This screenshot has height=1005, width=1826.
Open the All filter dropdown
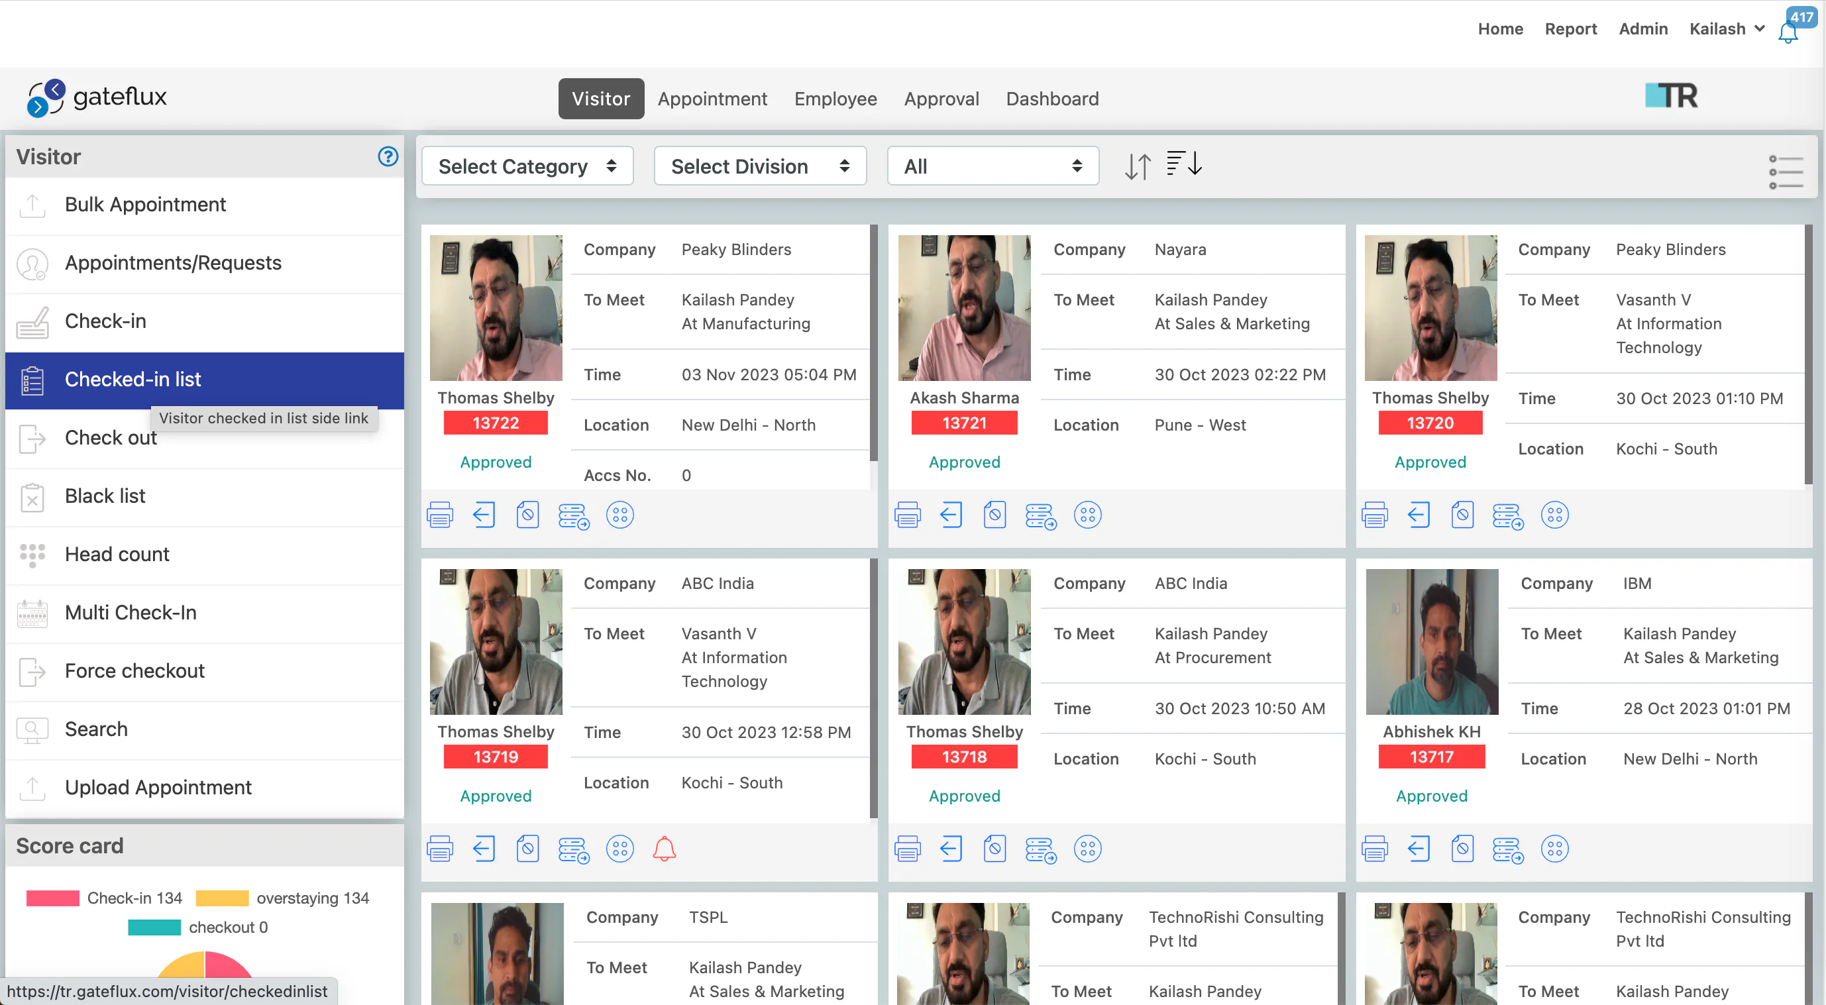click(x=993, y=166)
